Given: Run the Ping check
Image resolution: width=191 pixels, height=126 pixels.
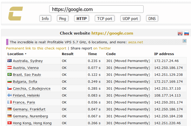Looking at the screenshot, I should coord(63,19).
